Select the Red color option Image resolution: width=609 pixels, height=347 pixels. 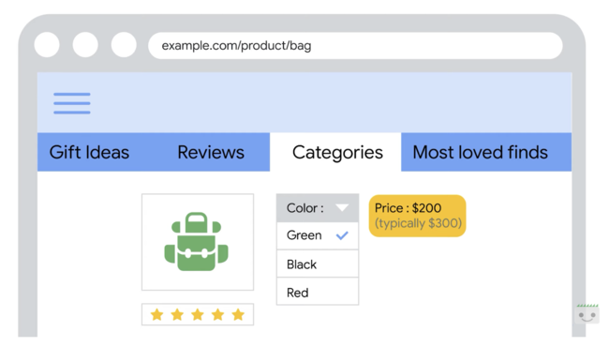point(318,292)
